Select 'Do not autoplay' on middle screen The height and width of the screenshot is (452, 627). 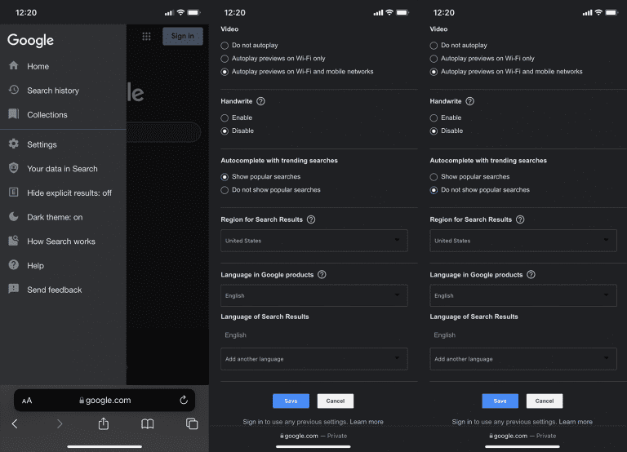pyautogui.click(x=225, y=46)
